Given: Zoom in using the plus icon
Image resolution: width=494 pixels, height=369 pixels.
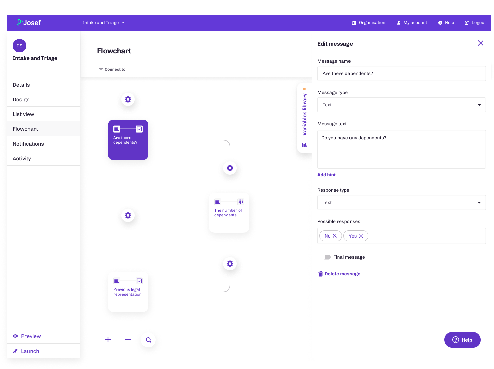Looking at the screenshot, I should pyautogui.click(x=108, y=340).
